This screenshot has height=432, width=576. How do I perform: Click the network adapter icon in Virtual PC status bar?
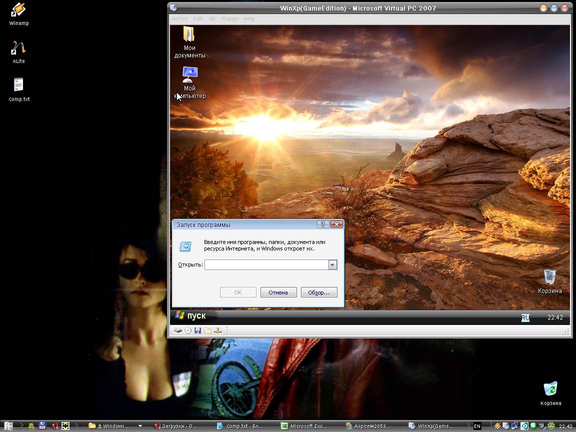[217, 330]
